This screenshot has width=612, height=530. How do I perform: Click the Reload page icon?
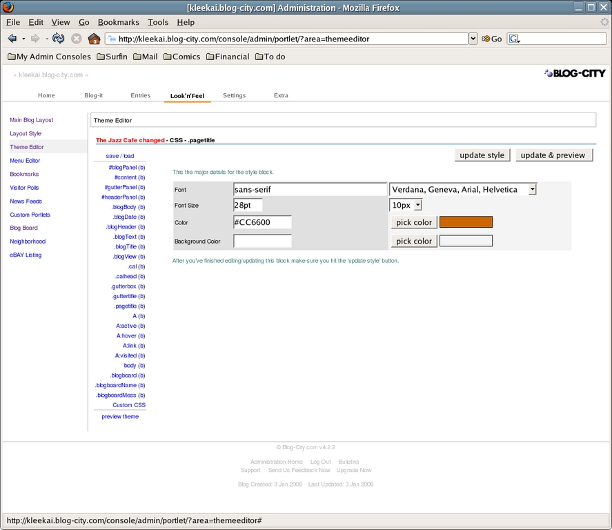(x=59, y=39)
